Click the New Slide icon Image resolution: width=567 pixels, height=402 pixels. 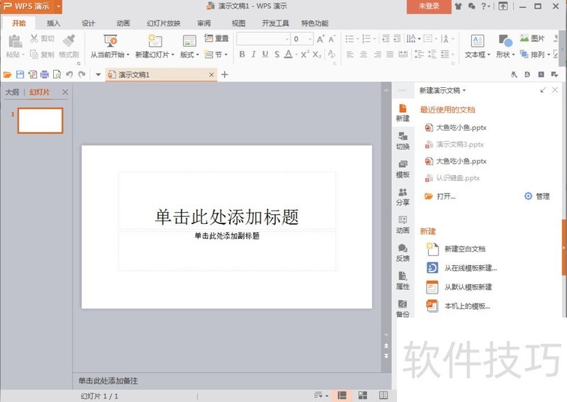point(155,41)
